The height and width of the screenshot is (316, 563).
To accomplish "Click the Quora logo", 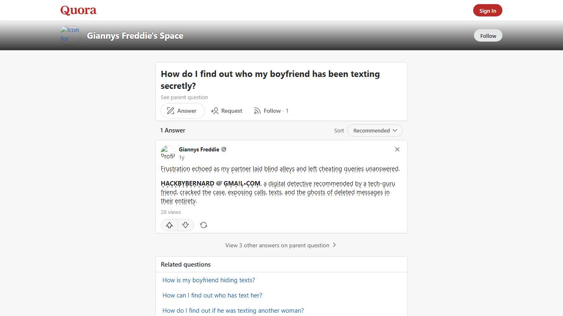I will 78,10.
